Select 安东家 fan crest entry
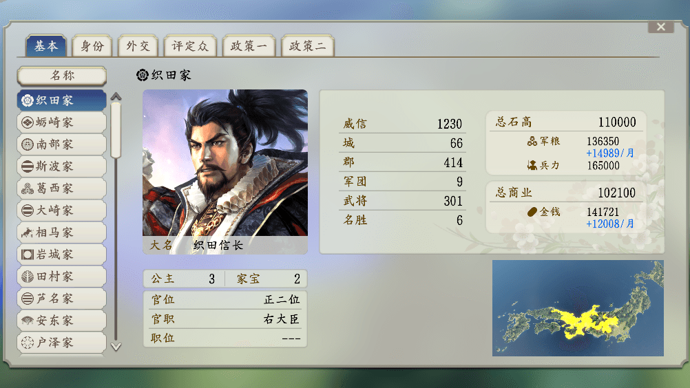Viewport: 690px width, 388px height. coord(28,321)
